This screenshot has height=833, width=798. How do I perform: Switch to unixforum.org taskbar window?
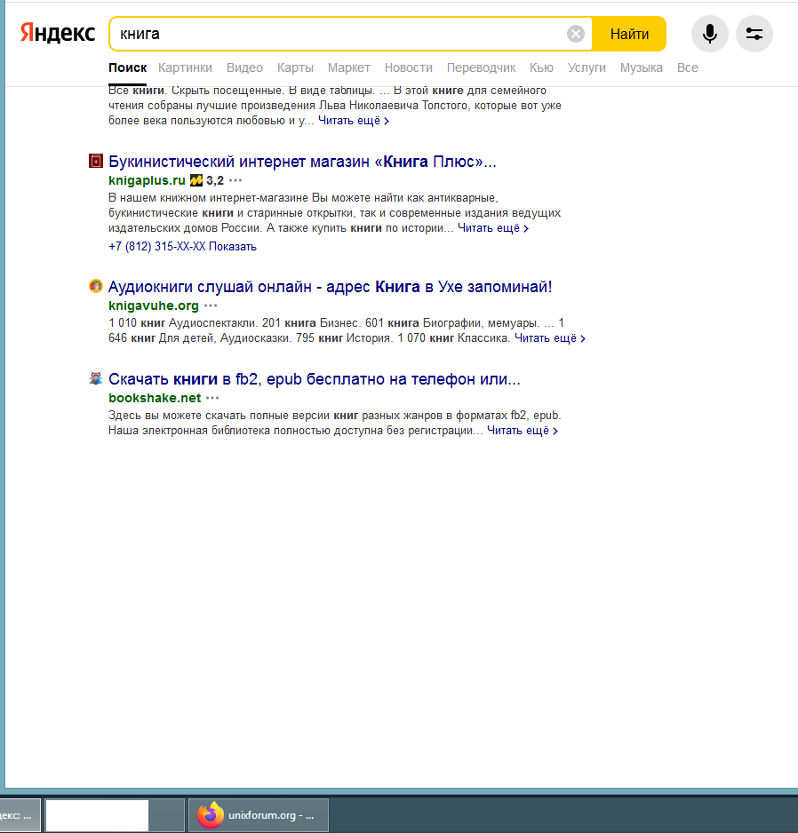coord(259,815)
